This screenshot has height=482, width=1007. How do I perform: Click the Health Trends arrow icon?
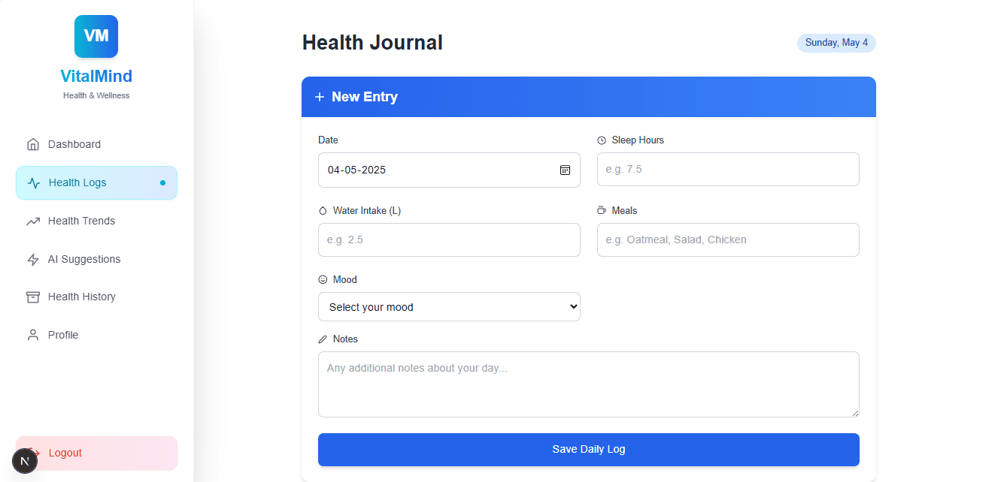click(x=33, y=221)
